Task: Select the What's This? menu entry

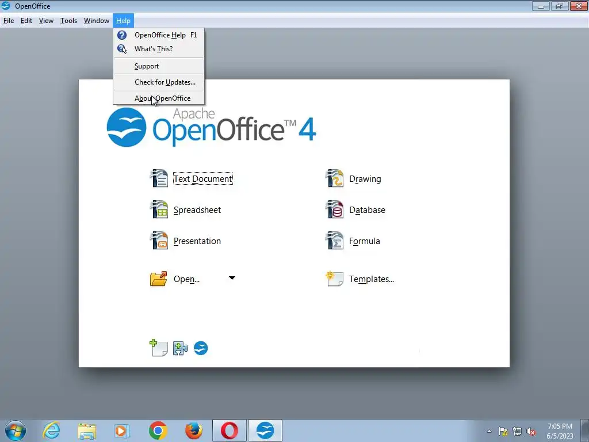Action: coord(159,49)
